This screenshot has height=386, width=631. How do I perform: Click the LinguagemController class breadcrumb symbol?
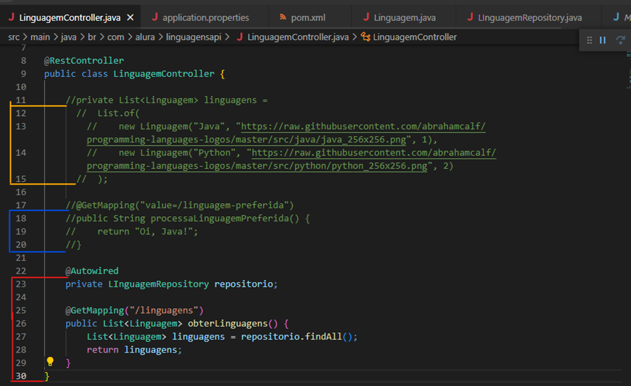pos(414,37)
